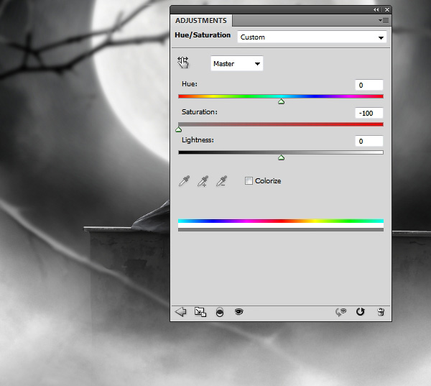
Task: Pick the Add to Sample eyedropper
Action: (203, 181)
